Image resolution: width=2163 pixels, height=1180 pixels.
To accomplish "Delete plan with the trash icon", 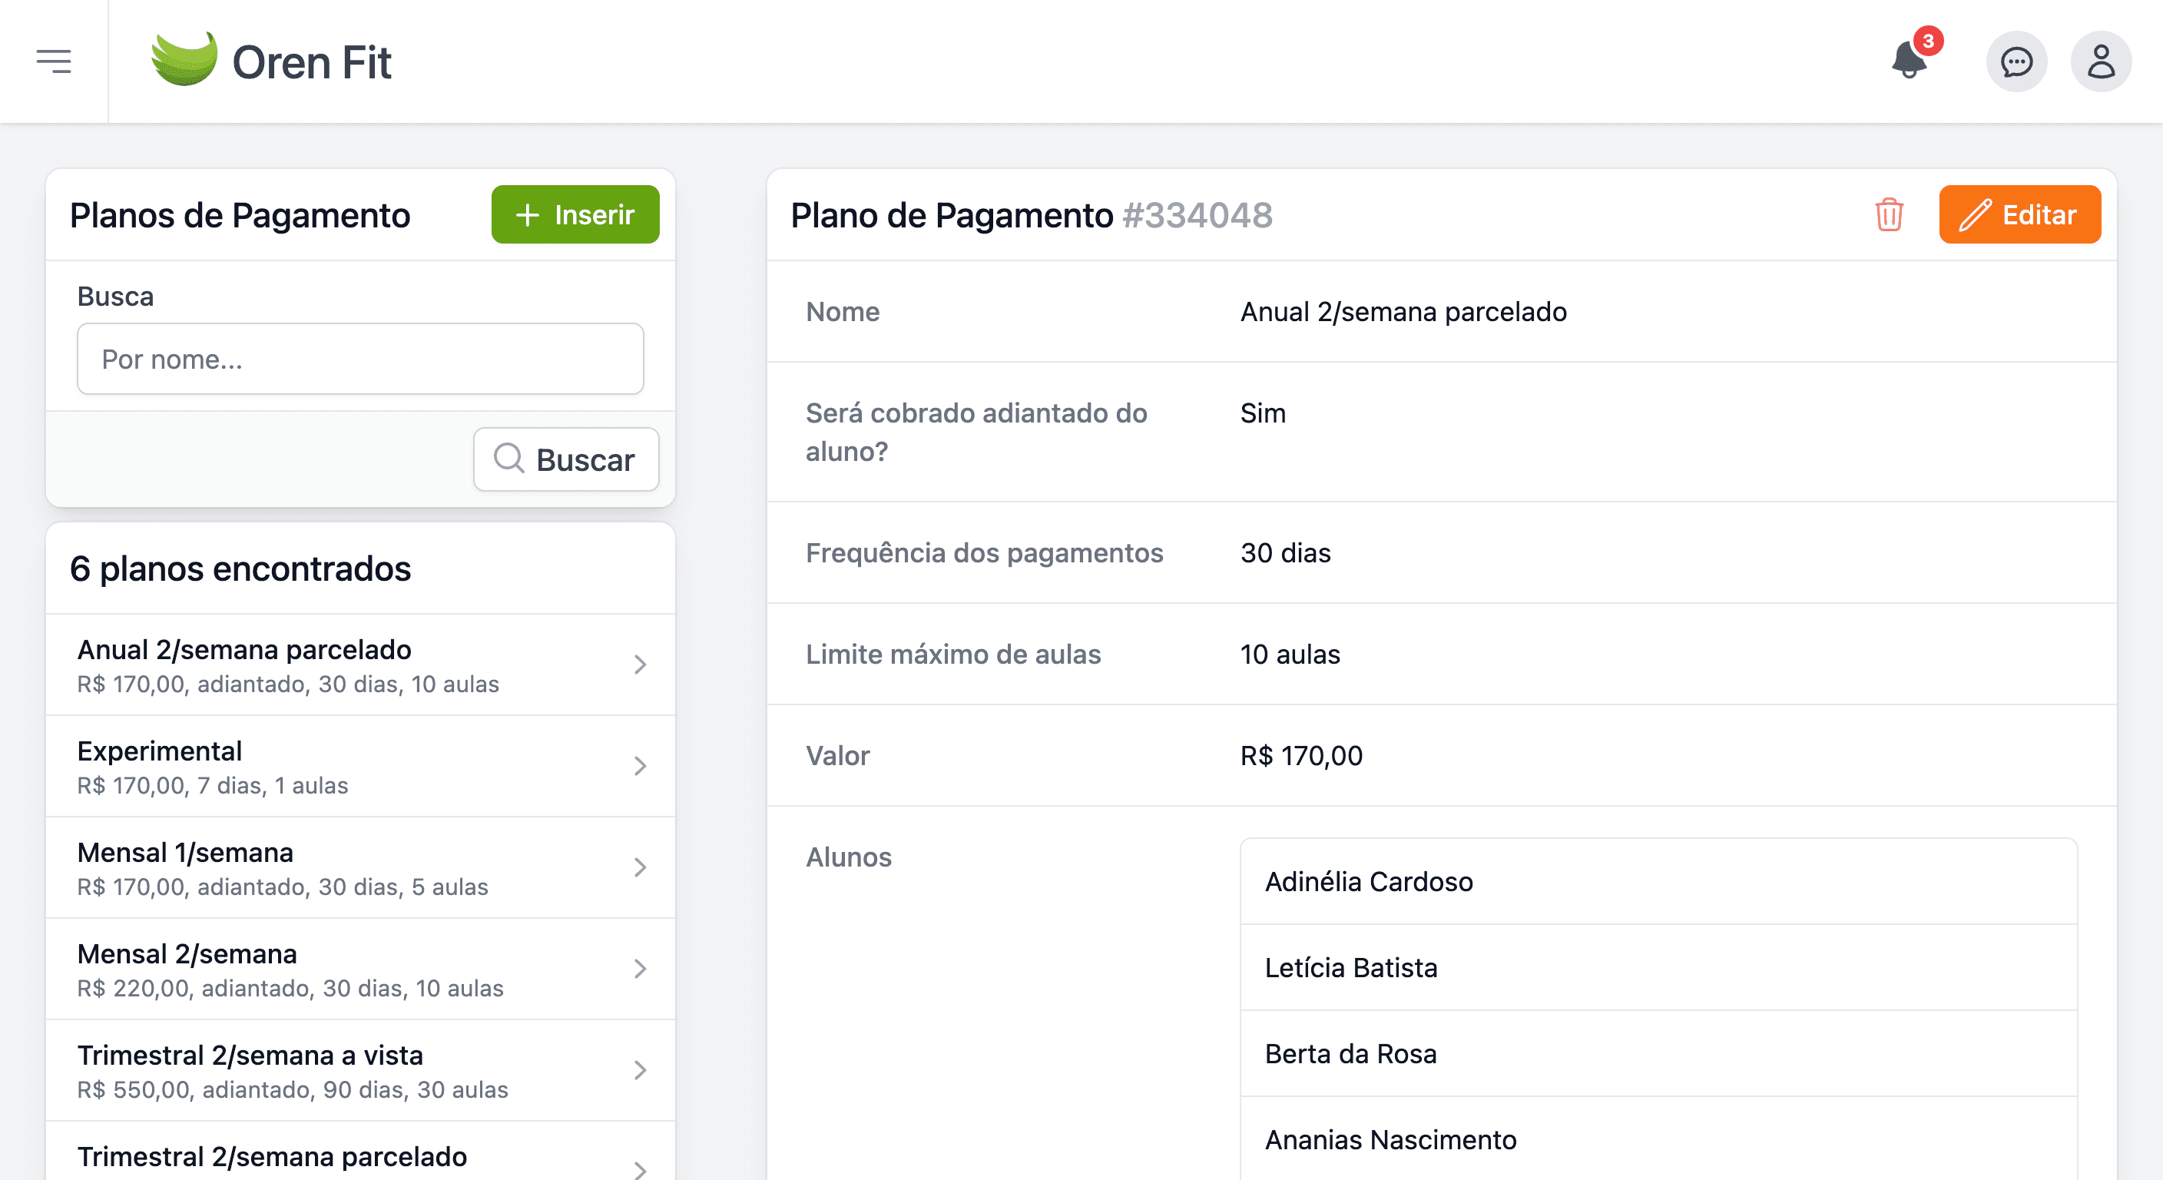I will (1889, 214).
